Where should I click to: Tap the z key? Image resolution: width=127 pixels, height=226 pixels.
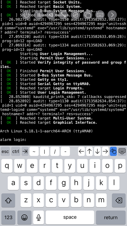pyautogui.click(x=26, y=200)
